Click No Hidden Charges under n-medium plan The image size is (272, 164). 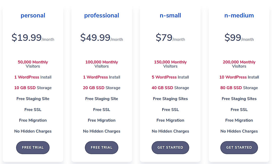(x=239, y=131)
